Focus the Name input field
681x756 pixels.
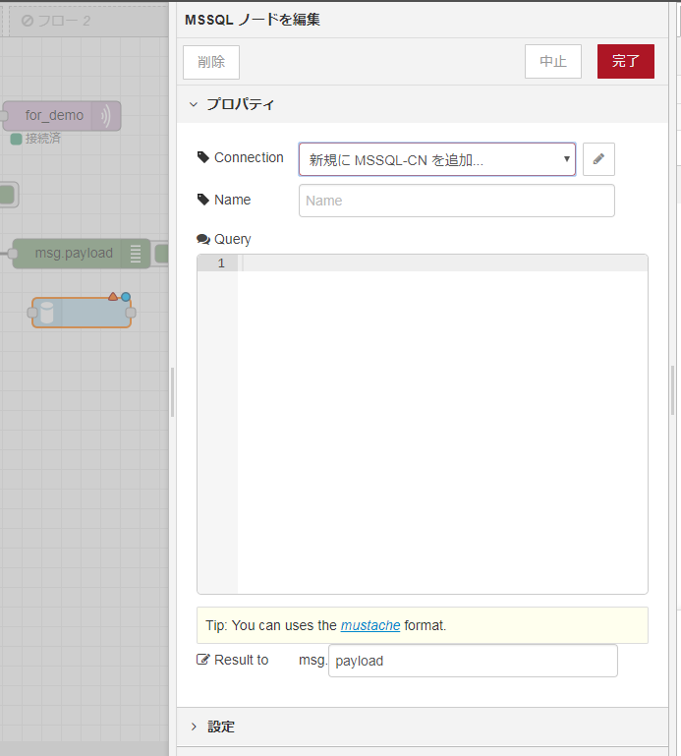[456, 201]
